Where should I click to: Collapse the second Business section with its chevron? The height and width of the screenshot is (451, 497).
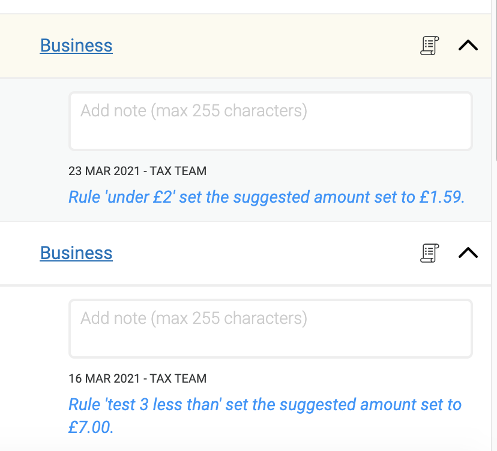pyautogui.click(x=468, y=253)
